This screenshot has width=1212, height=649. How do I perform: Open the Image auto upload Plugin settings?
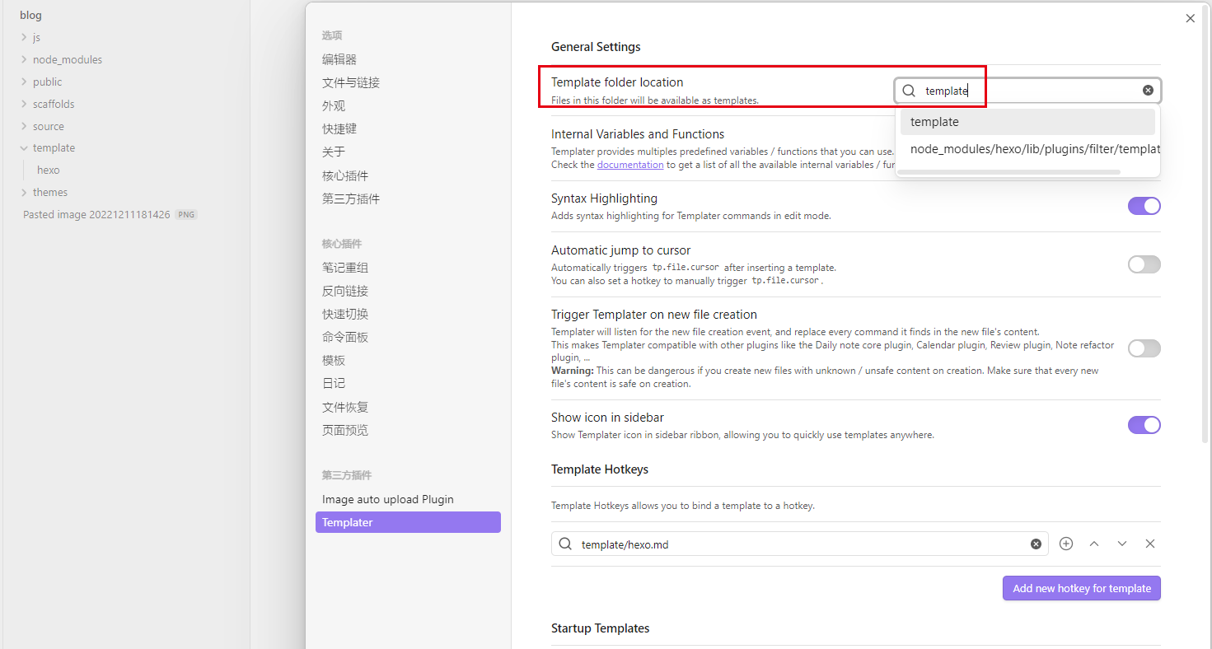(387, 498)
